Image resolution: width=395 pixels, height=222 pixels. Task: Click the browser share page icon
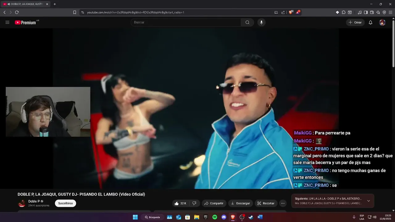click(283, 12)
